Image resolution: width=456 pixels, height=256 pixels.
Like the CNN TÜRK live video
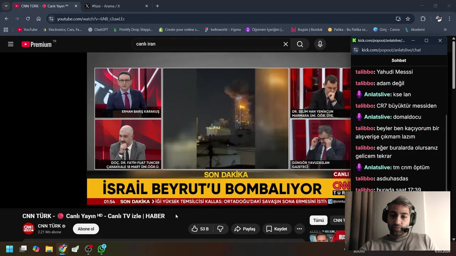coord(200,229)
